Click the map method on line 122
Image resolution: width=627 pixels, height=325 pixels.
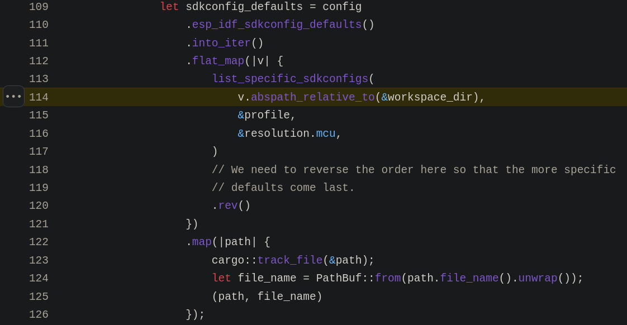point(202,242)
